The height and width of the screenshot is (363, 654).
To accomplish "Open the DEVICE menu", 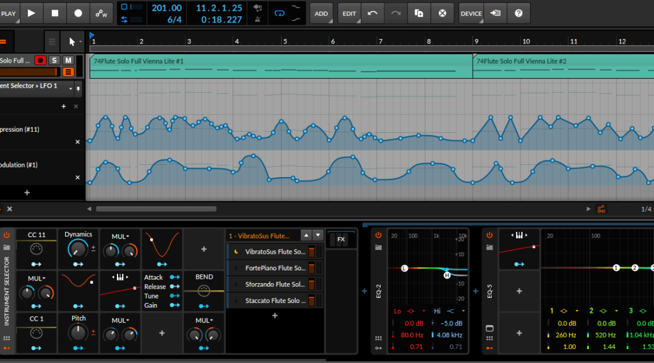I will (x=471, y=13).
